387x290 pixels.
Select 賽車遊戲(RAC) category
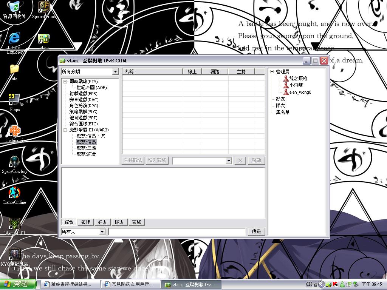[84, 100]
